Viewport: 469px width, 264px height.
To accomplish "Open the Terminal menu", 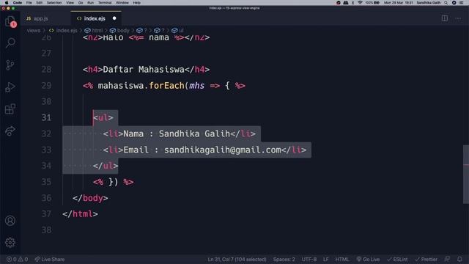I will (105, 3).
